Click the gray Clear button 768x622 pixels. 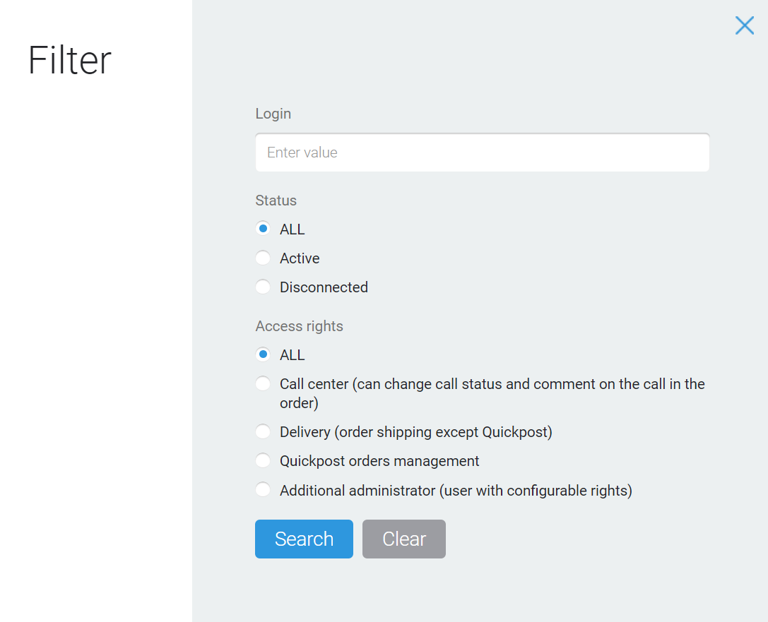tap(404, 539)
